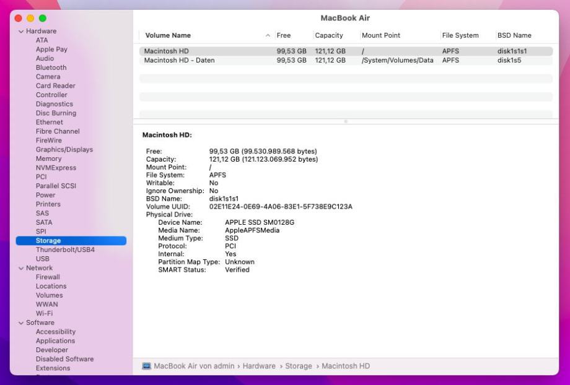The height and width of the screenshot is (385, 570).
Task: Click Hardware in the bottom path bar
Action: [258, 366]
